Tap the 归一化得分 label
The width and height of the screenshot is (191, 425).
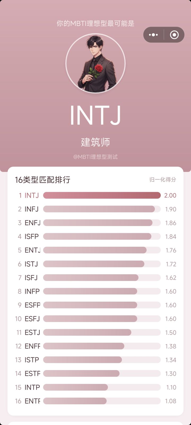pos(163,180)
